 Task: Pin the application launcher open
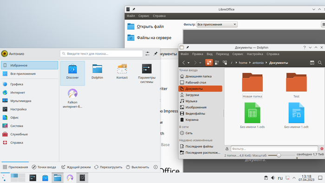[x=156, y=54]
